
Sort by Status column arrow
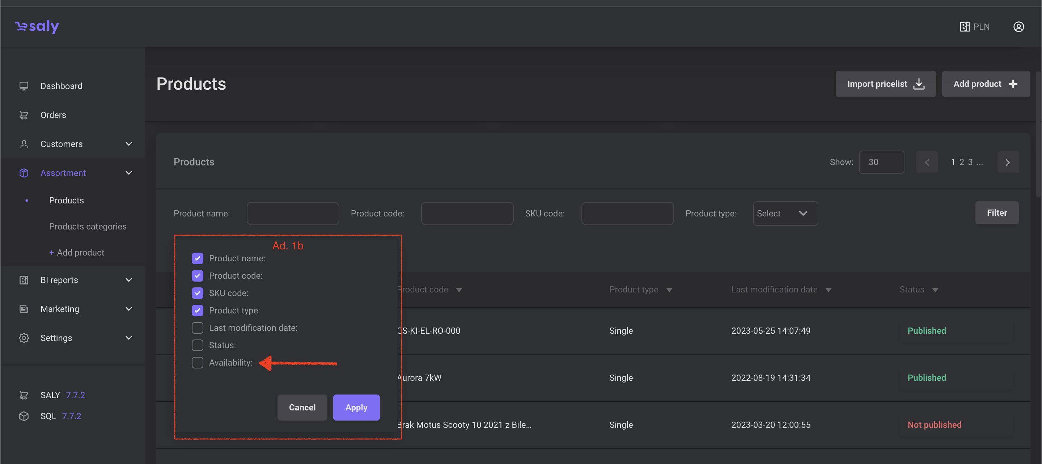[x=935, y=290]
